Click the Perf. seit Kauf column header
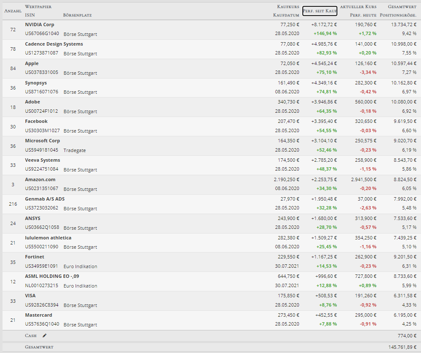 [x=320, y=11]
